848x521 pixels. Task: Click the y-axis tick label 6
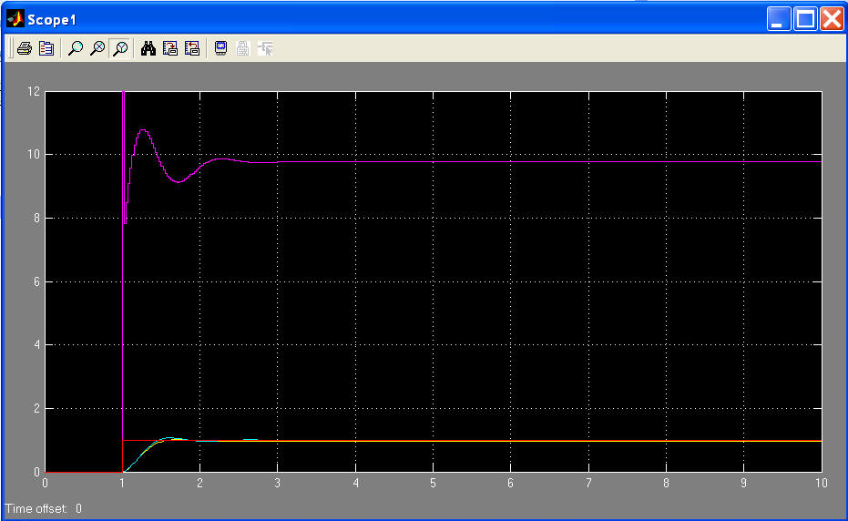(x=36, y=281)
